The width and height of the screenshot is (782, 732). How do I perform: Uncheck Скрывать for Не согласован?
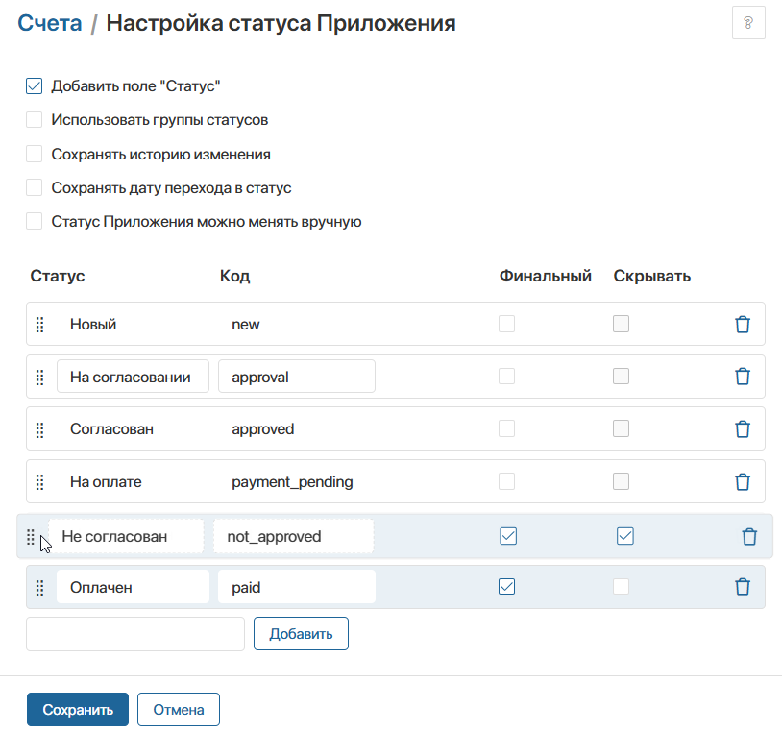[624, 536]
